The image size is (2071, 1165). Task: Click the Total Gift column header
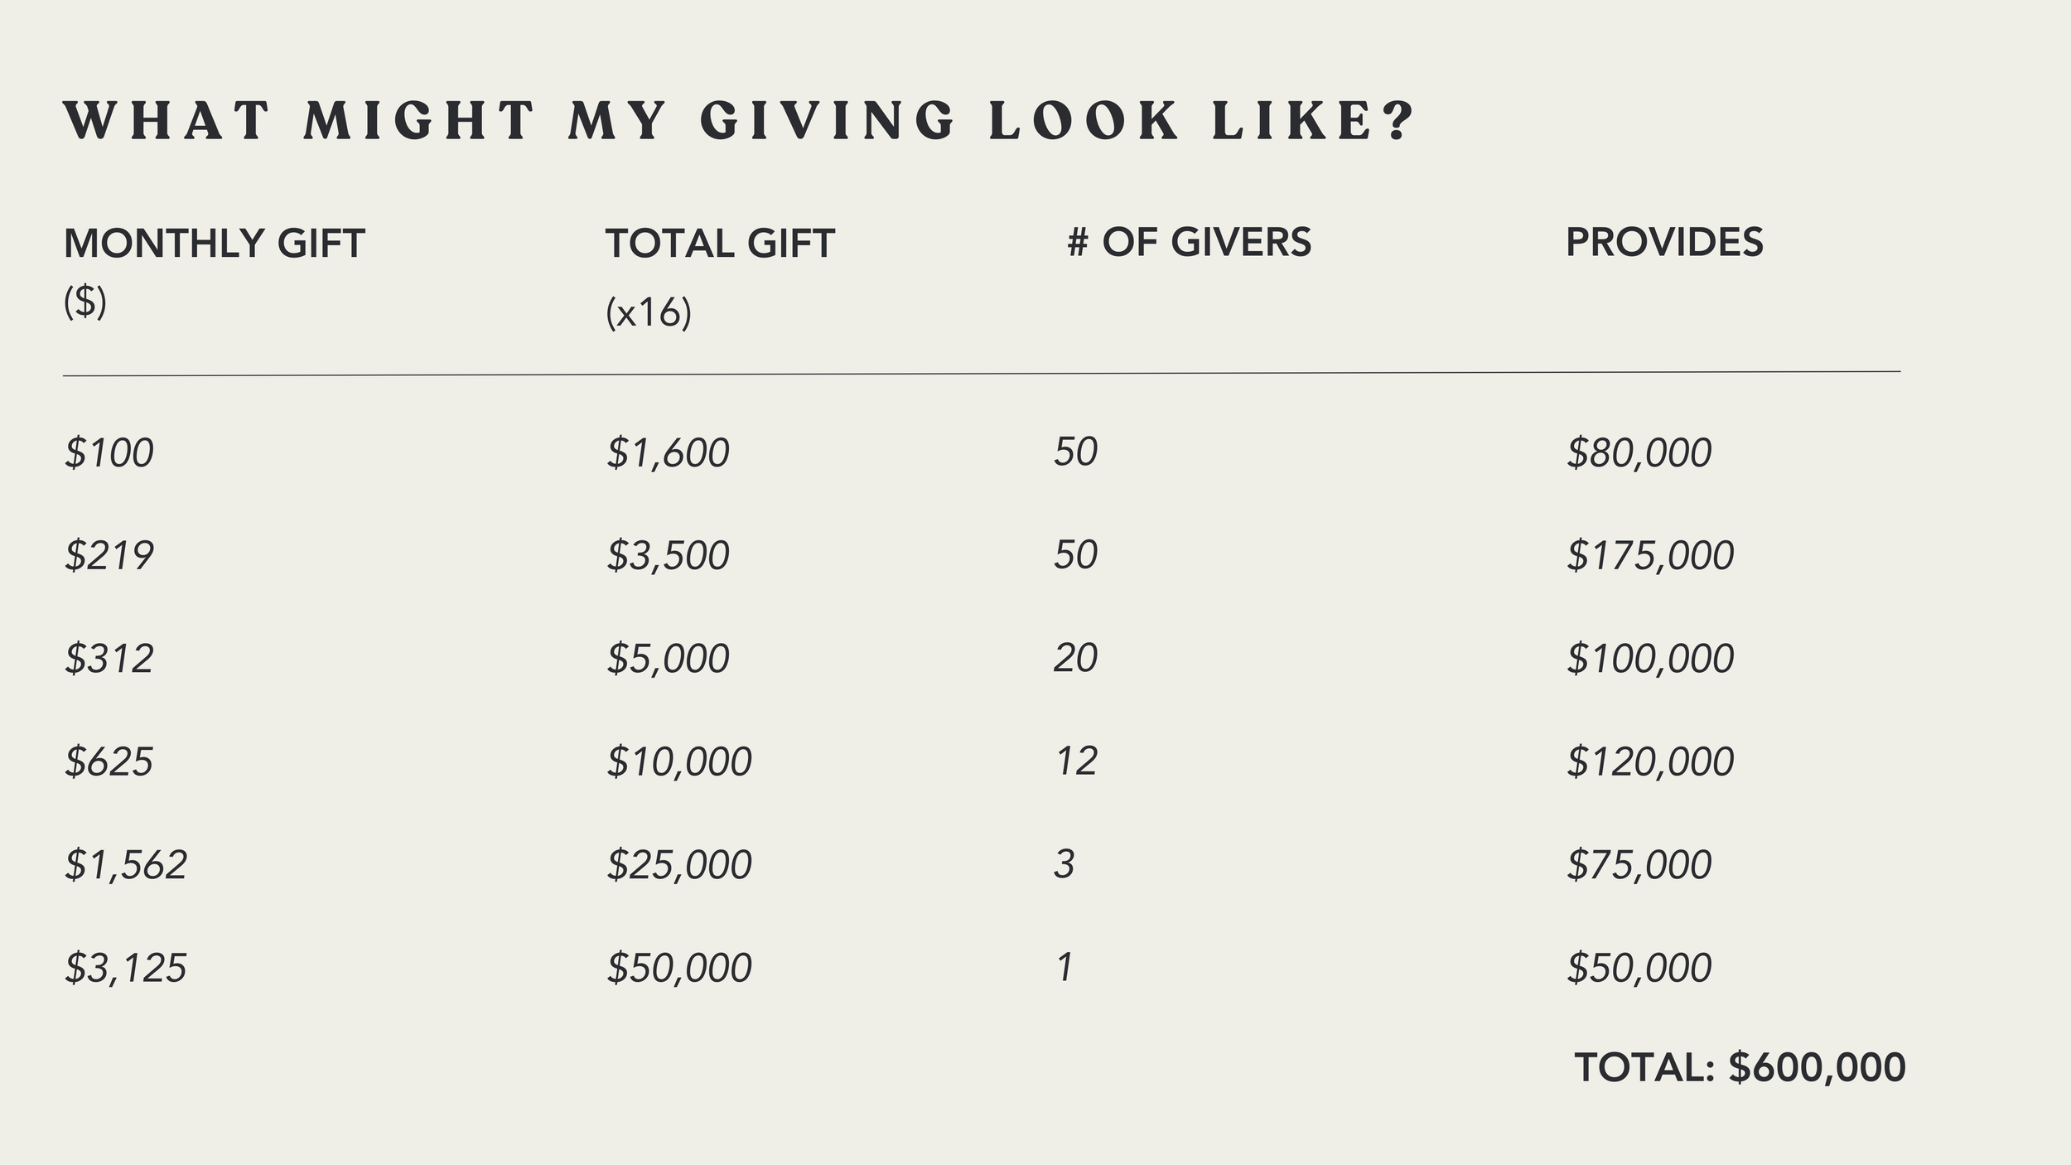click(719, 244)
